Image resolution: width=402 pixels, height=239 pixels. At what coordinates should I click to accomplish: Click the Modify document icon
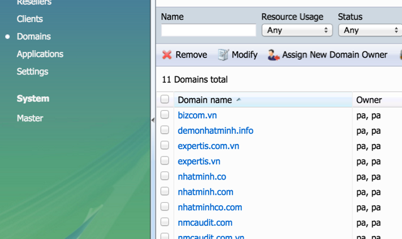[x=224, y=54]
